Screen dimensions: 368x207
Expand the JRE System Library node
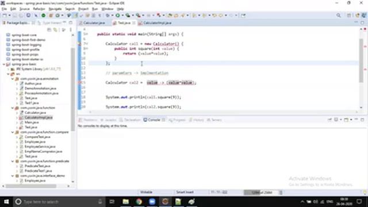(x=9, y=69)
